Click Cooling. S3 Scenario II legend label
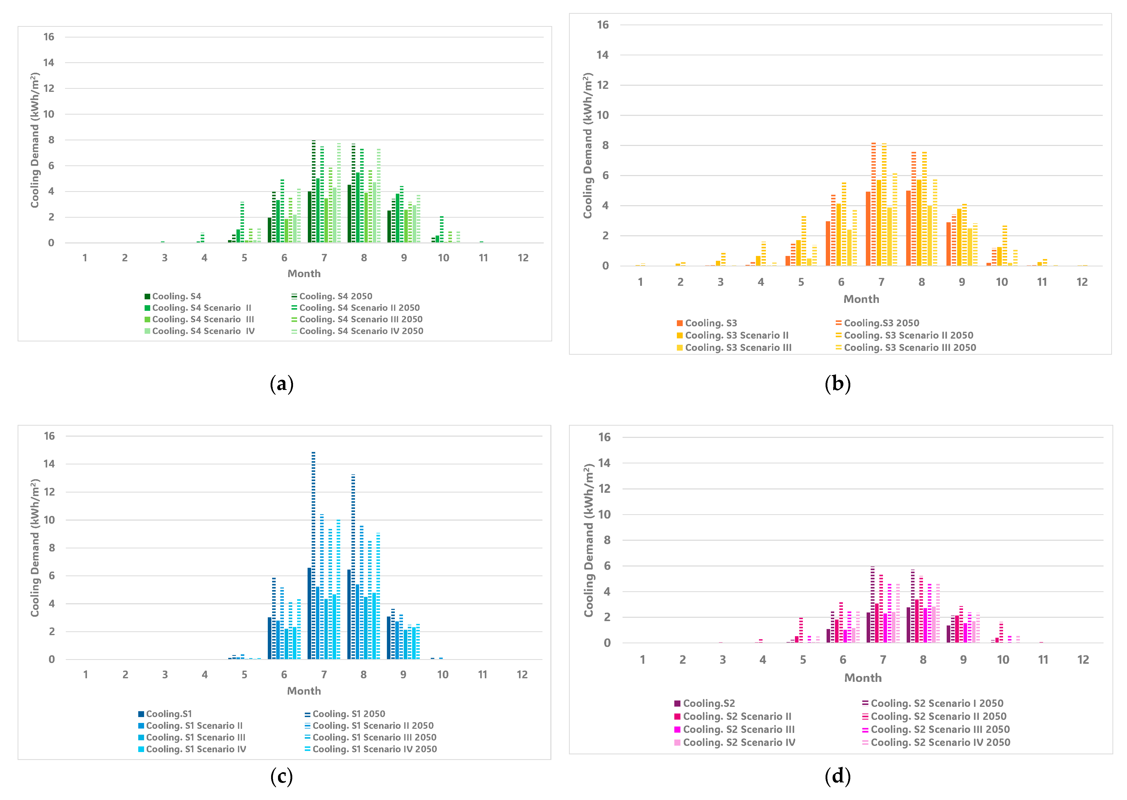The height and width of the screenshot is (800, 1127). coord(737,336)
